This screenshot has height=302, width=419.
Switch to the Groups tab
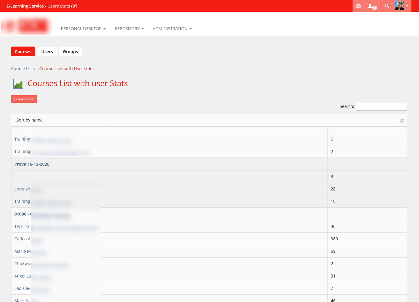(70, 52)
